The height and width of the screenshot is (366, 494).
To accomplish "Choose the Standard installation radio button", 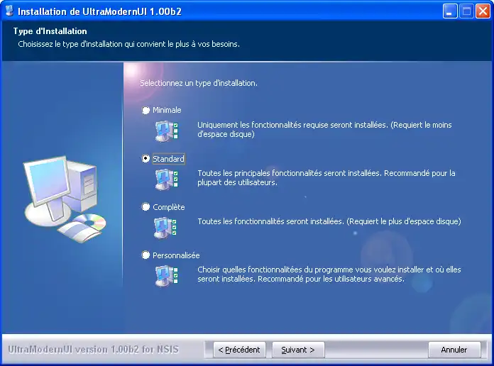I will click(x=146, y=158).
